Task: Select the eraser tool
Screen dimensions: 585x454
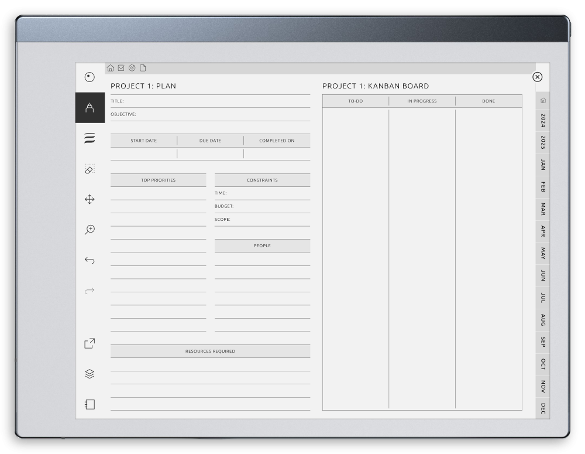Action: point(90,169)
